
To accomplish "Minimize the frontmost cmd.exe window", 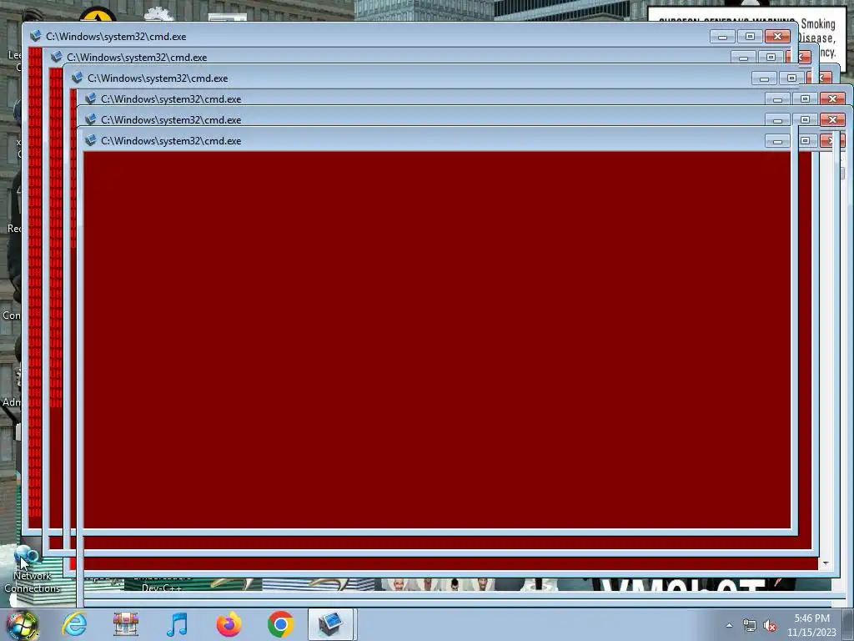I will point(777,141).
